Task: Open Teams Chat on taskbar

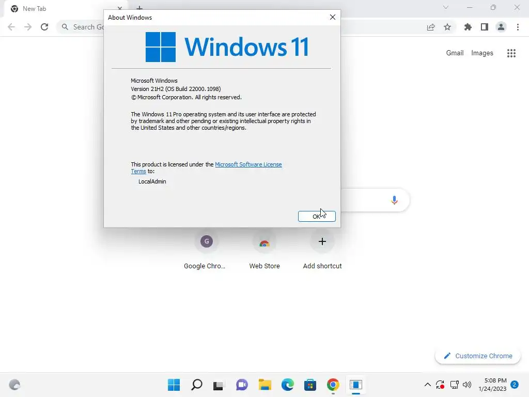Action: tap(242, 385)
